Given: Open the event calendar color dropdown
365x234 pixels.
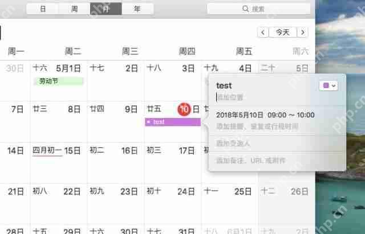Looking at the screenshot, I should coord(328,86).
